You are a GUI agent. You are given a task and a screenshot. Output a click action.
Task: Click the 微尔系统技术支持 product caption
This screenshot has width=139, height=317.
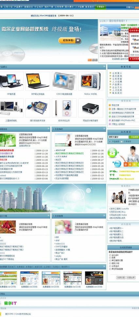(38, 120)
